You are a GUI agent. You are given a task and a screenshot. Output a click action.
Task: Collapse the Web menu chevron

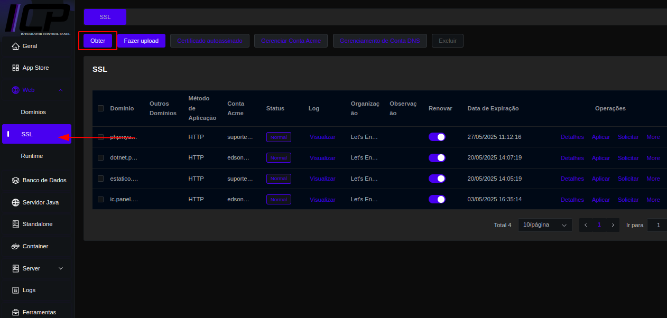click(61, 90)
